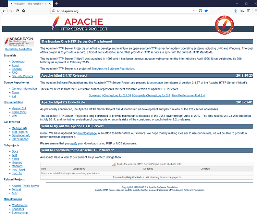The image size is (257, 218).
Task: Toggle the bookmark star icon
Action: pyautogui.click(x=206, y=11)
